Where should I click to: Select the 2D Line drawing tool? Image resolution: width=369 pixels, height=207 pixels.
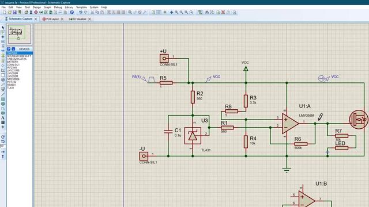pos(3,94)
